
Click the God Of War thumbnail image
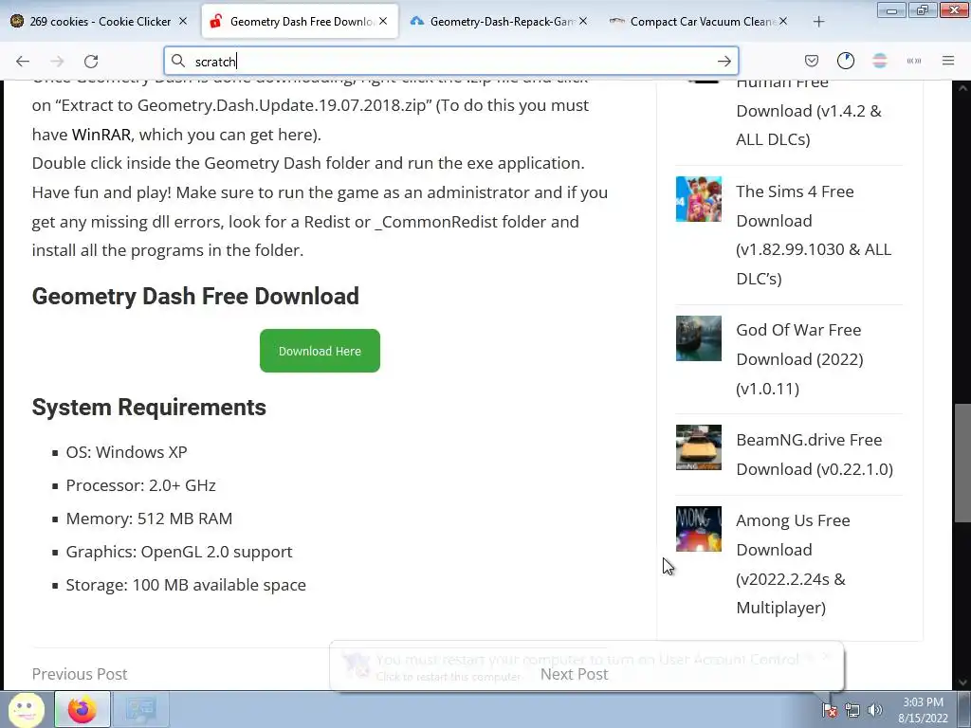coord(699,338)
